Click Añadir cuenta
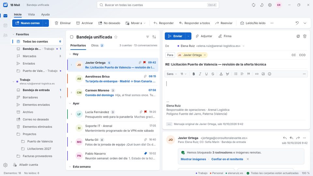 point(25,165)
